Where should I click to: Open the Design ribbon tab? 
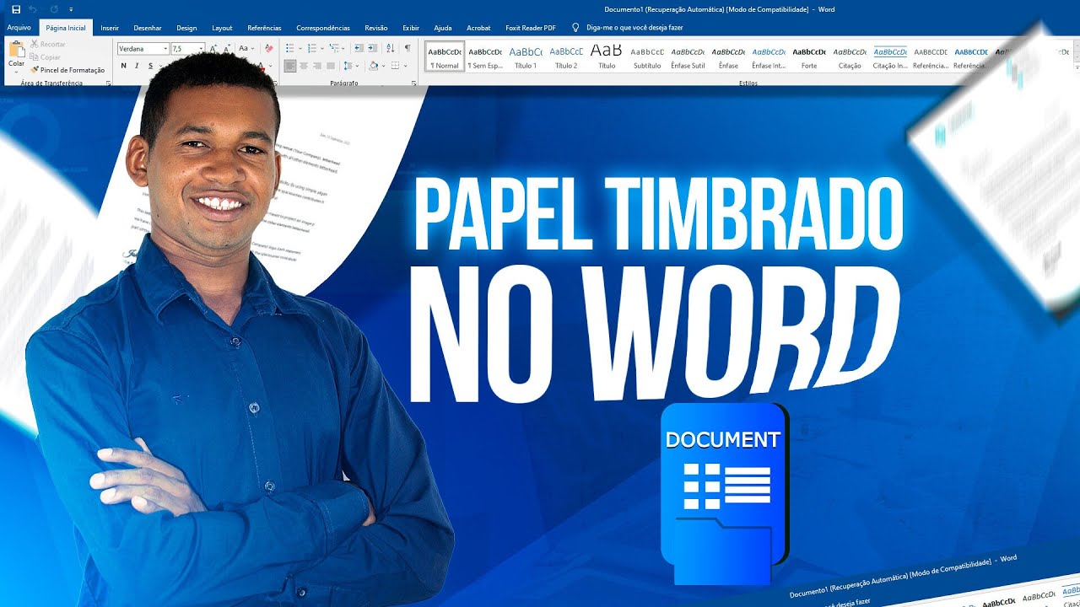coord(186,28)
